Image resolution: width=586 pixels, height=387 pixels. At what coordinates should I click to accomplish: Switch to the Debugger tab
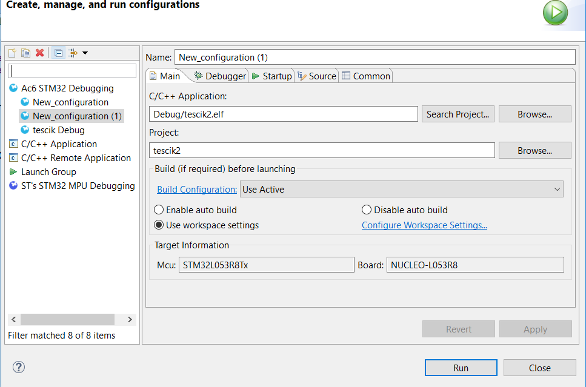click(x=220, y=76)
